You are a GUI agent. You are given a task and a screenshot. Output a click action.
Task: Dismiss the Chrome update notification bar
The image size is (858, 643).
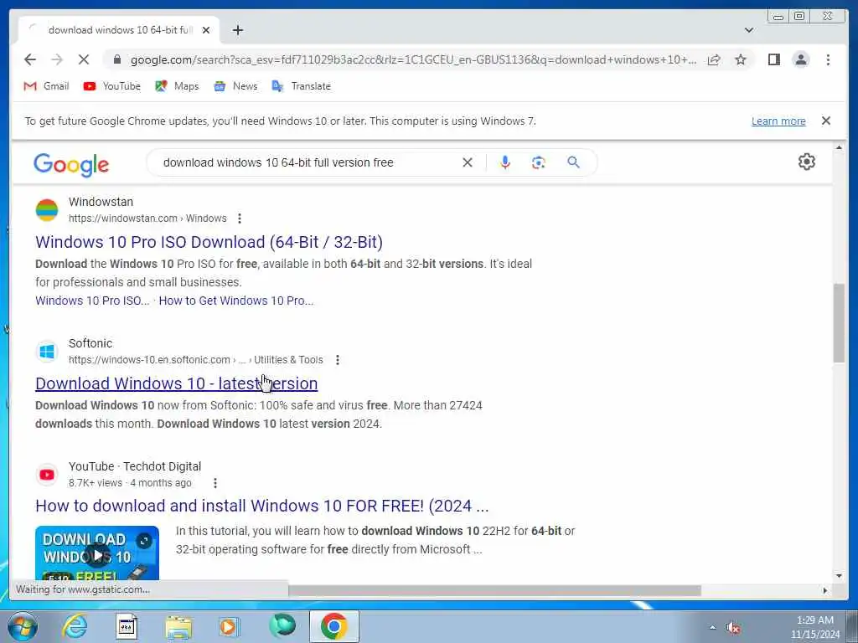[825, 121]
